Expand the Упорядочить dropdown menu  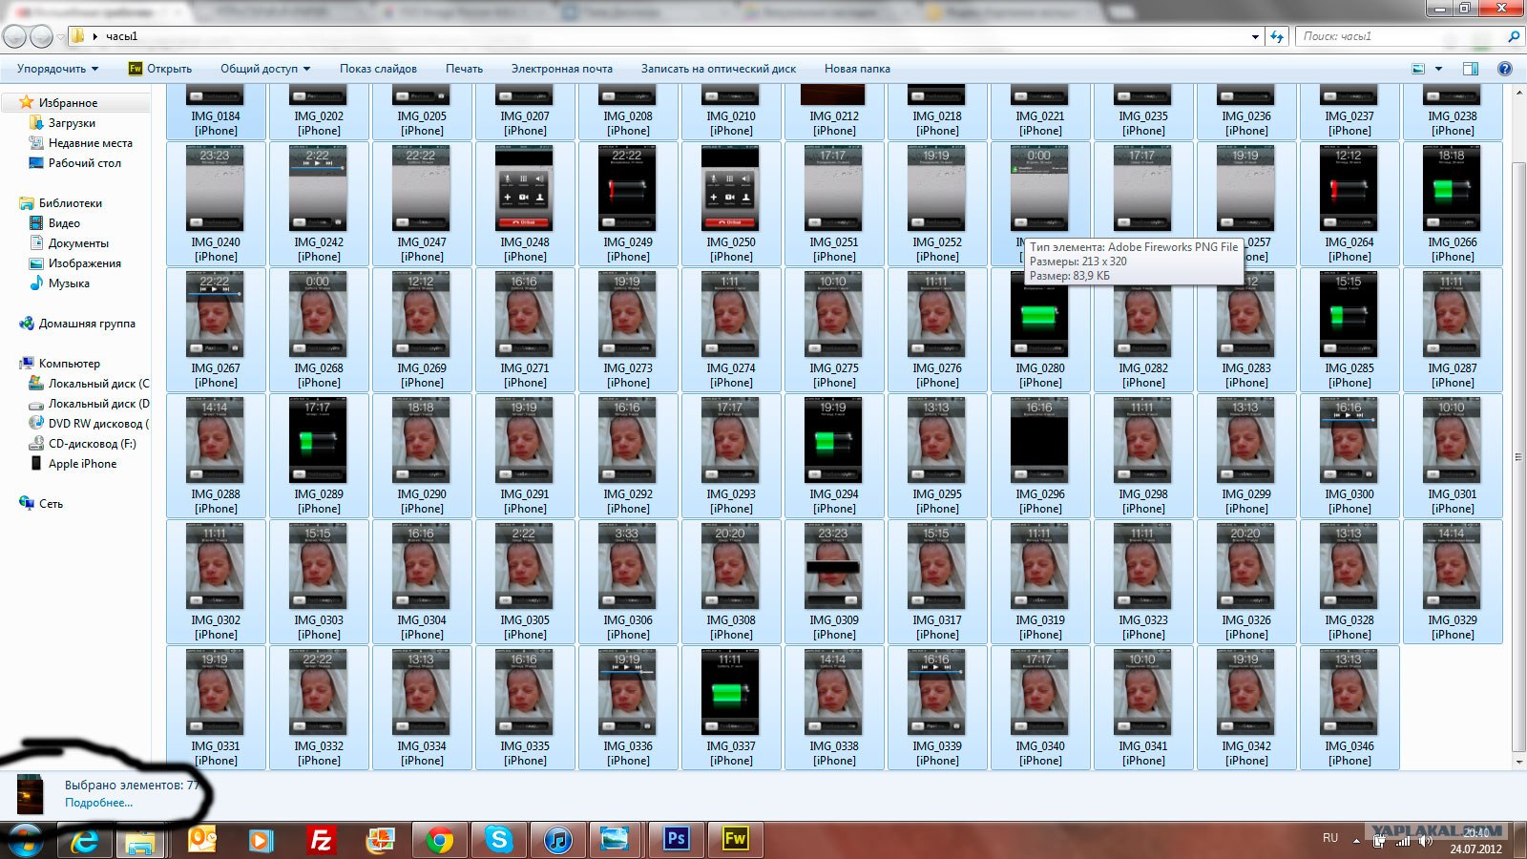(57, 69)
